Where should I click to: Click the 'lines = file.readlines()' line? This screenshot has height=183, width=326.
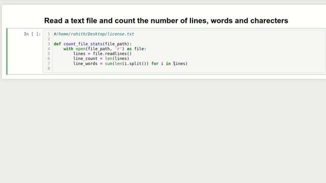(102, 53)
